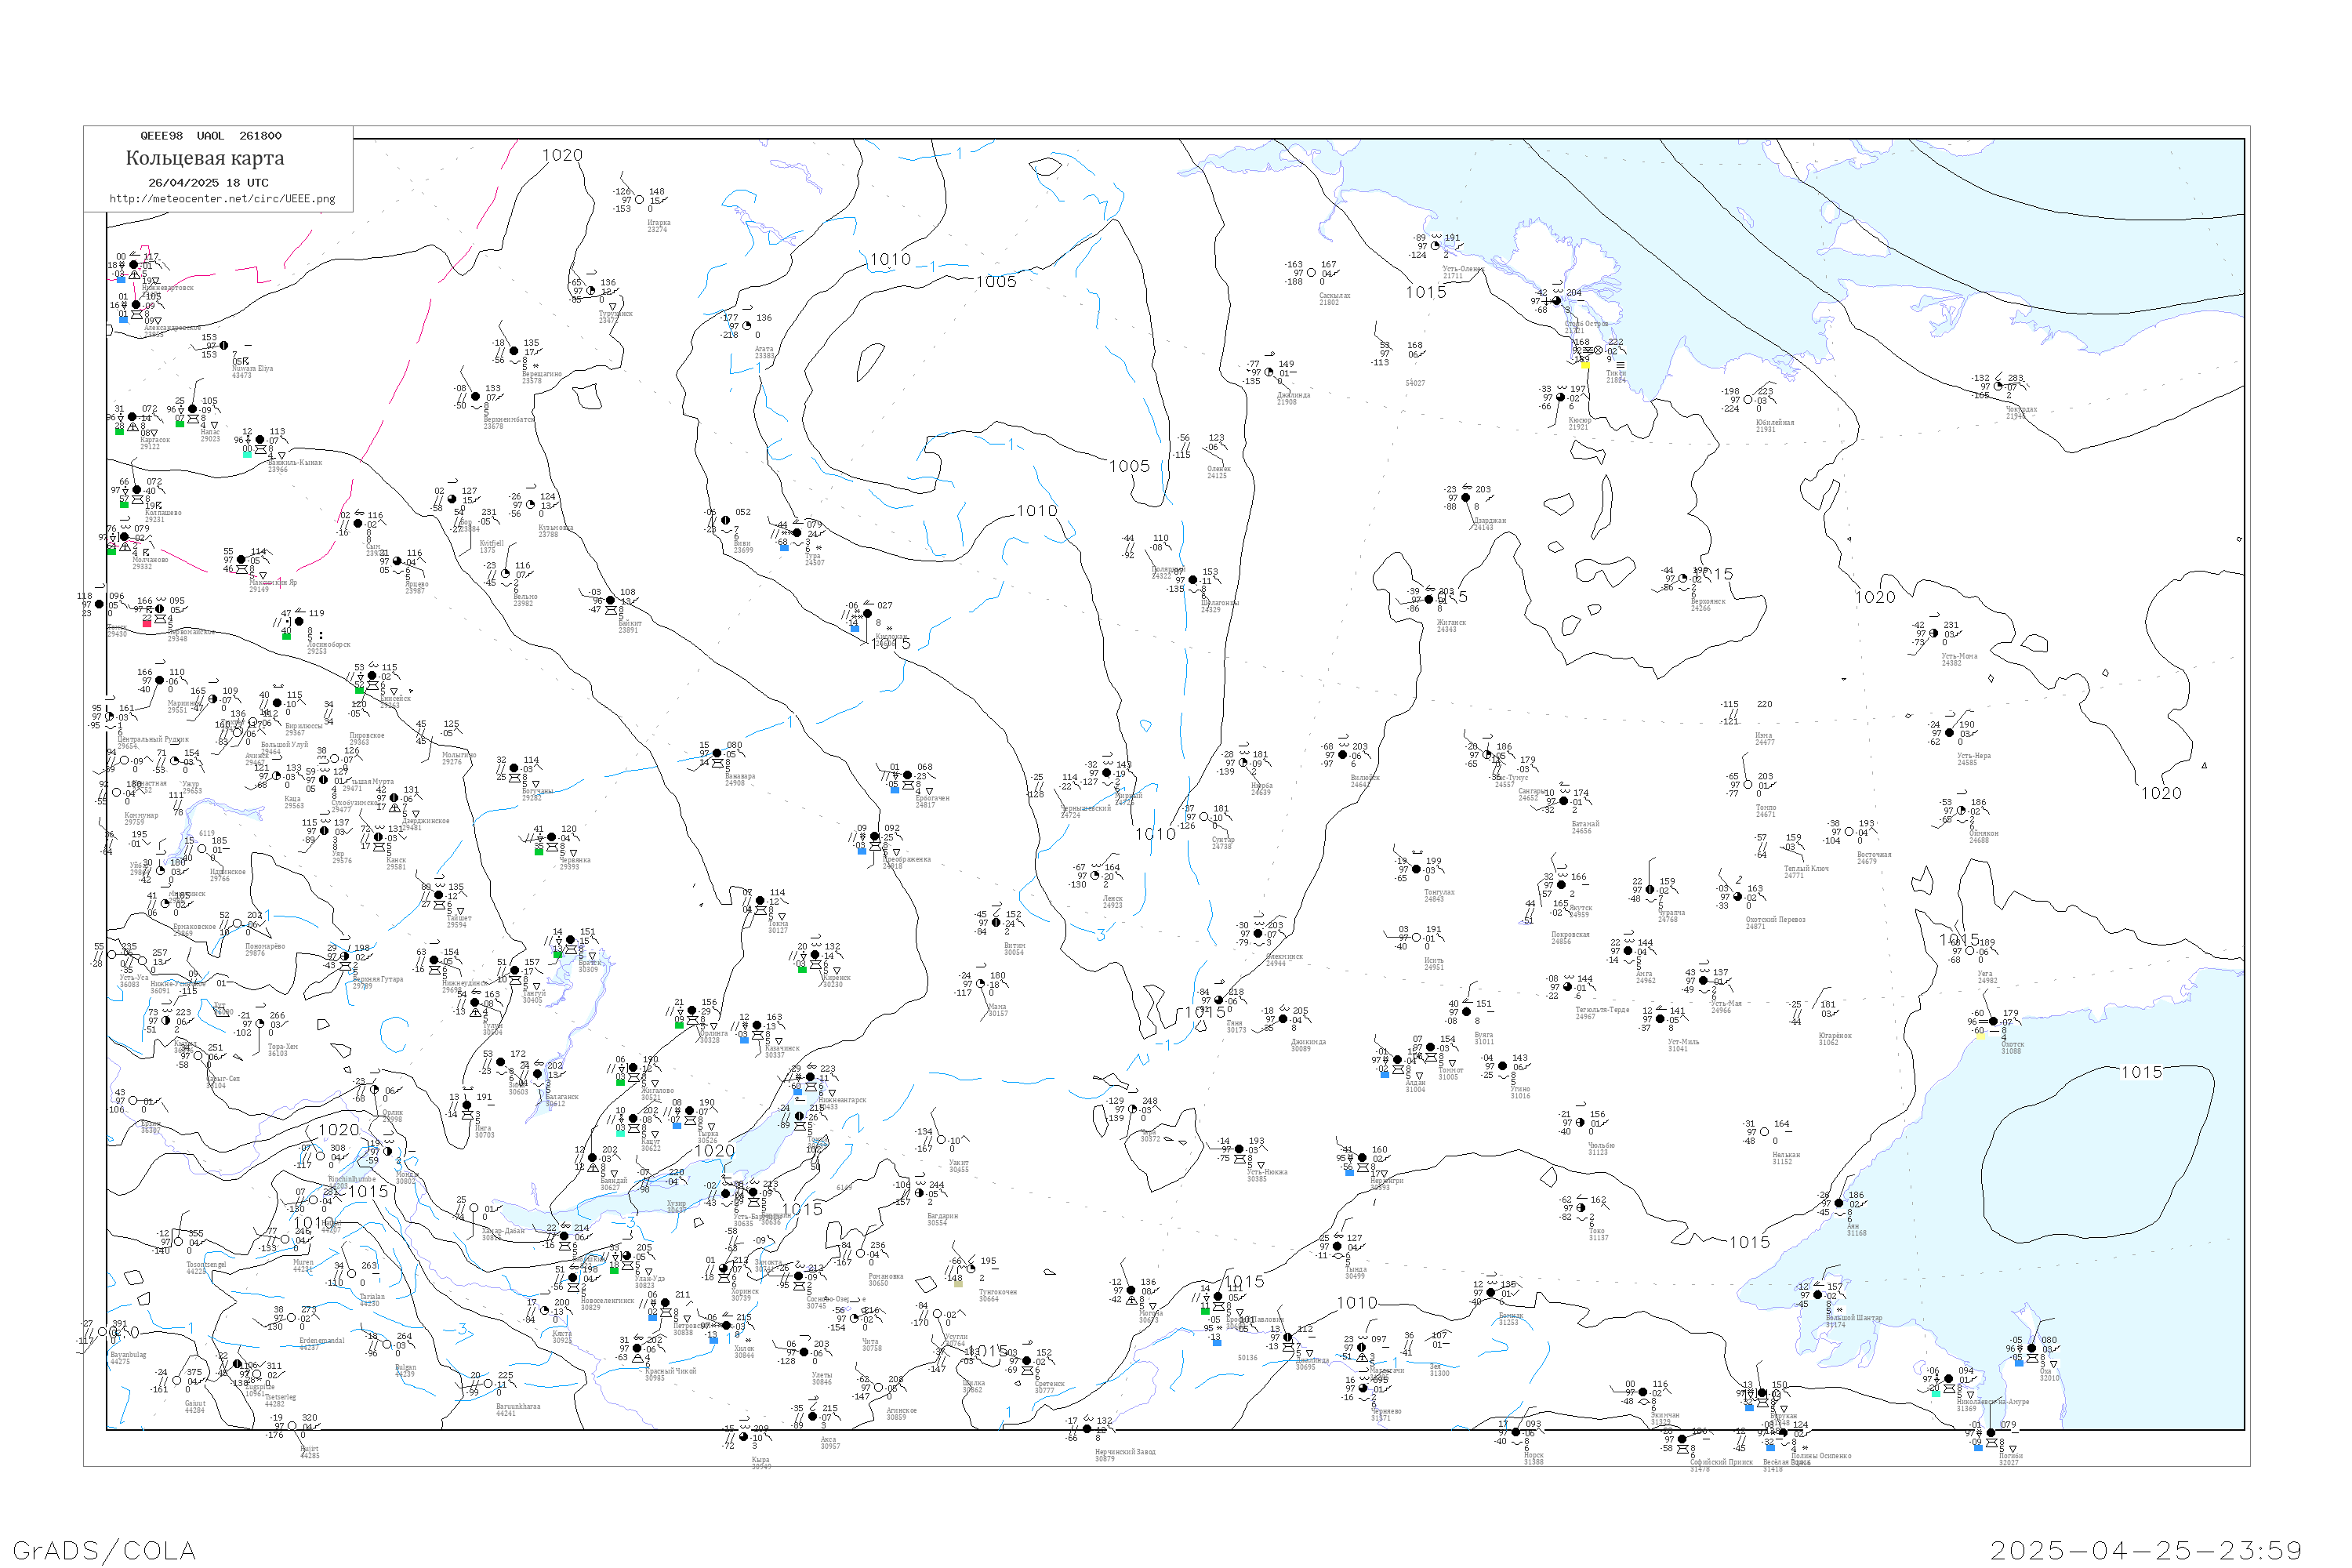Click the Дзарджан filled station circle

coord(1466,498)
